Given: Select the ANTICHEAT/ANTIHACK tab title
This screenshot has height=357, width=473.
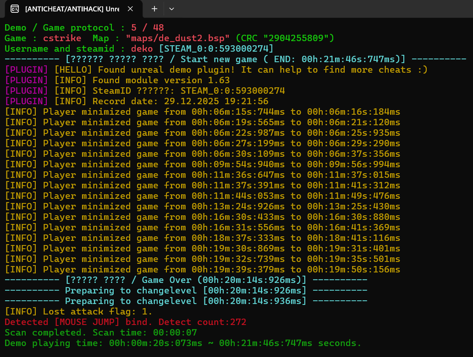Looking at the screenshot, I should (72, 8).
